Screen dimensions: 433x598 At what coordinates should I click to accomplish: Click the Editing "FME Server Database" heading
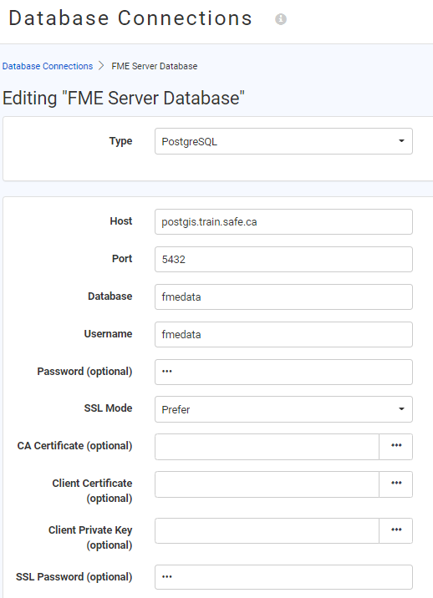tap(124, 98)
